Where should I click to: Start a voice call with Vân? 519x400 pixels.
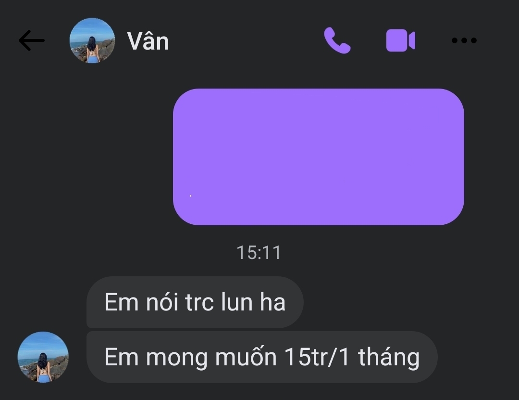337,40
